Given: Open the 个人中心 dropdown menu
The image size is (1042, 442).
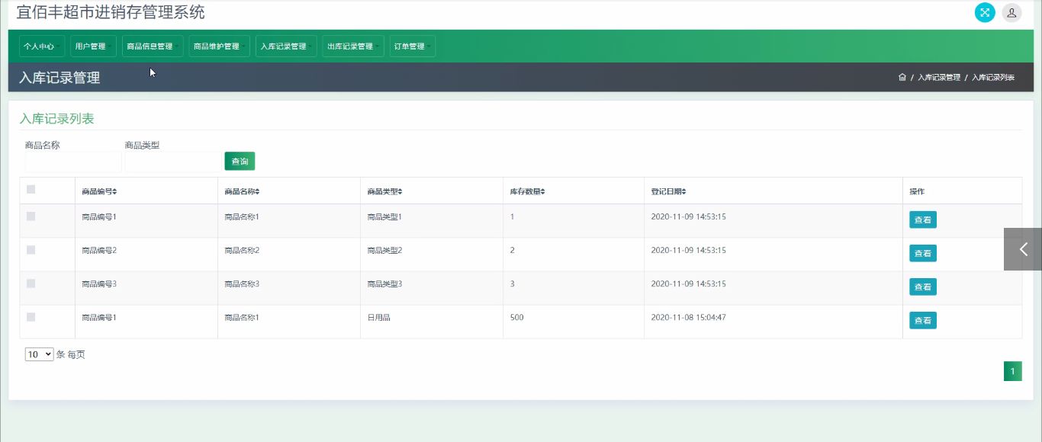Looking at the screenshot, I should pos(42,46).
